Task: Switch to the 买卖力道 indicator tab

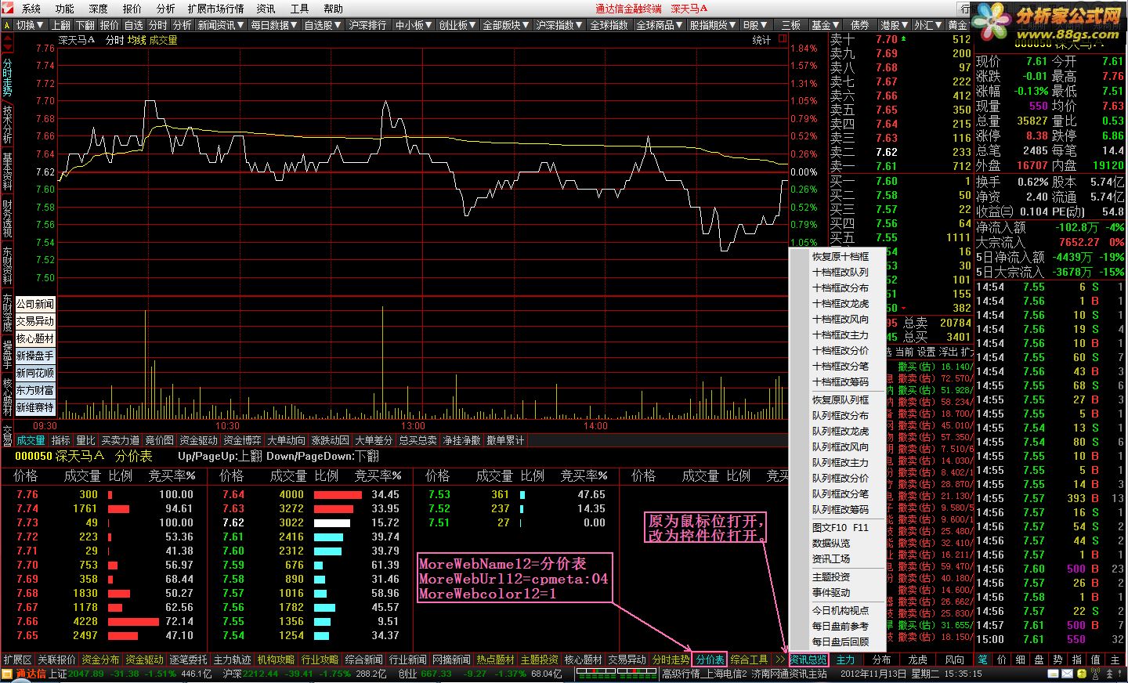Action: pyautogui.click(x=120, y=441)
